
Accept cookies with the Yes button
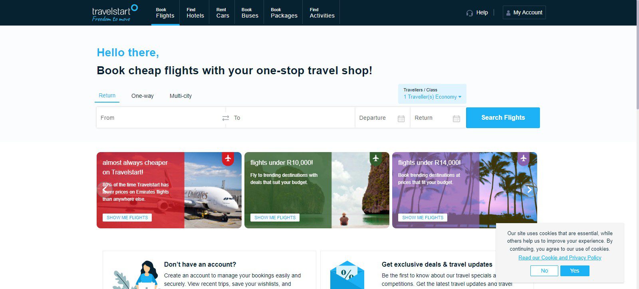tap(575, 271)
